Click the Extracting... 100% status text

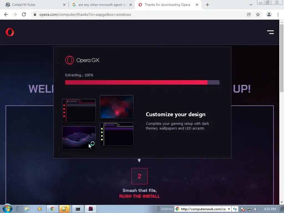click(79, 75)
